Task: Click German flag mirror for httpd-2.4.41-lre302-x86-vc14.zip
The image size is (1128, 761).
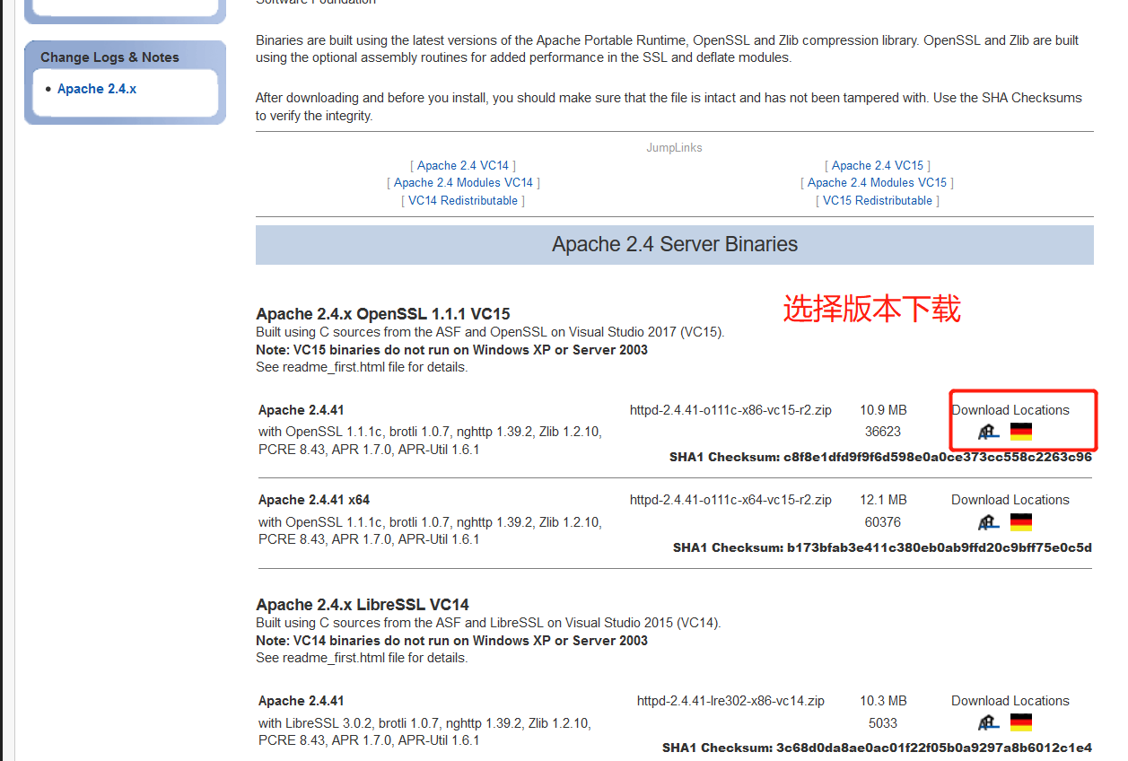Action: click(x=1020, y=722)
